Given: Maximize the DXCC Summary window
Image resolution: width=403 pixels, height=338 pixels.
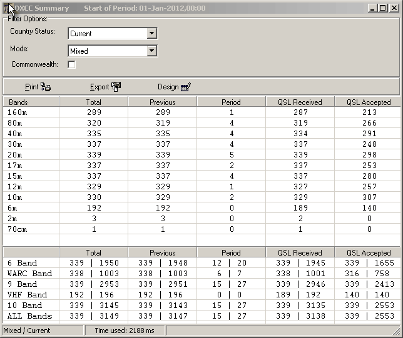Looking at the screenshot, I should [383, 8].
